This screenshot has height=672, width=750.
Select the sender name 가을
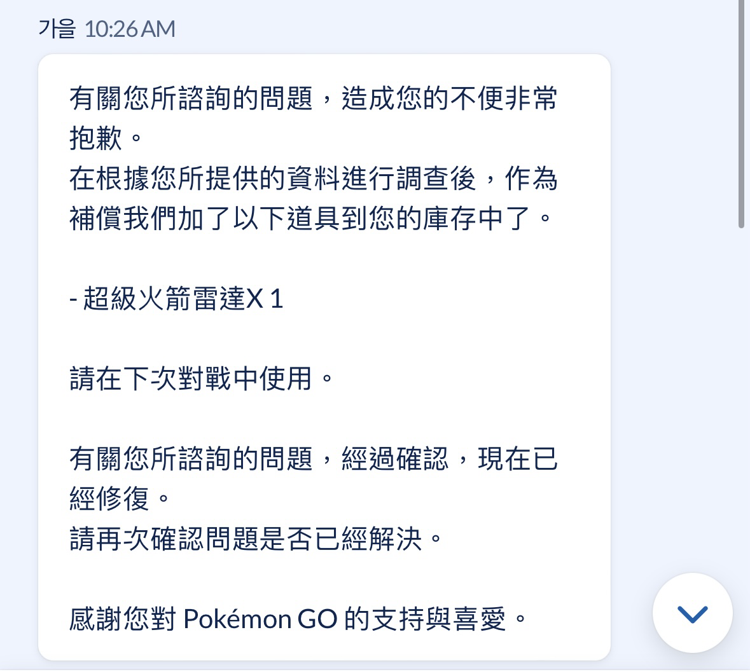point(57,29)
